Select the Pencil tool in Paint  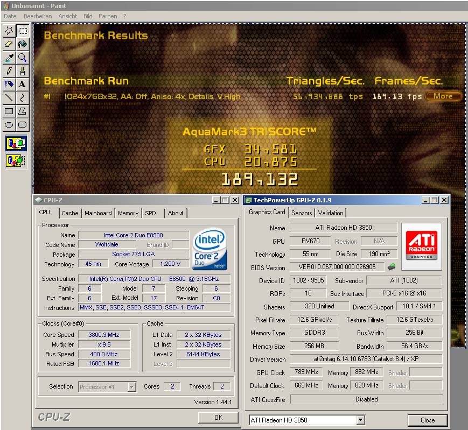(9, 71)
